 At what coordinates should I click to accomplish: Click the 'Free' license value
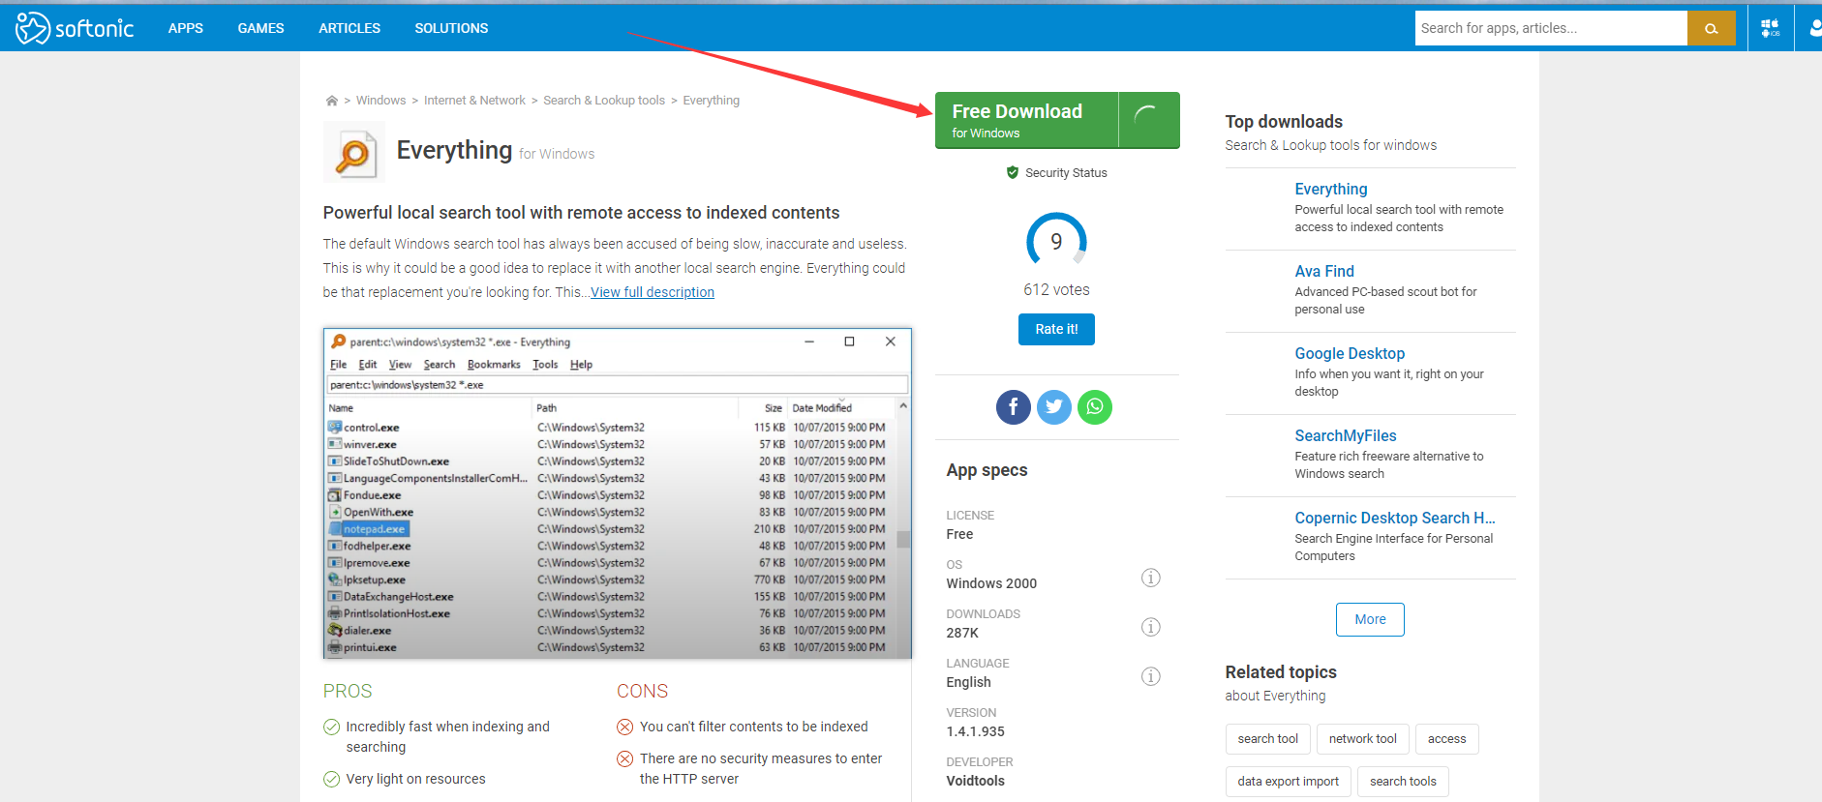pyautogui.click(x=960, y=534)
